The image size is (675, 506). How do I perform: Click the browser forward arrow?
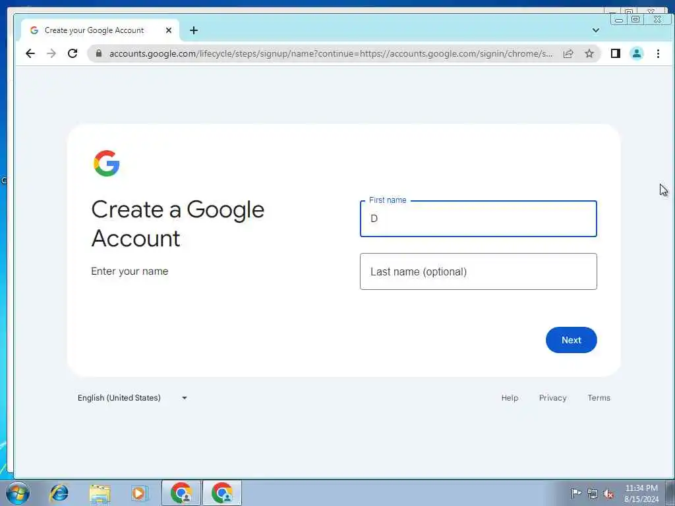click(51, 53)
